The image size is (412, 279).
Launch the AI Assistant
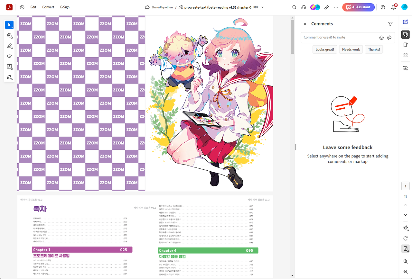coord(358,7)
